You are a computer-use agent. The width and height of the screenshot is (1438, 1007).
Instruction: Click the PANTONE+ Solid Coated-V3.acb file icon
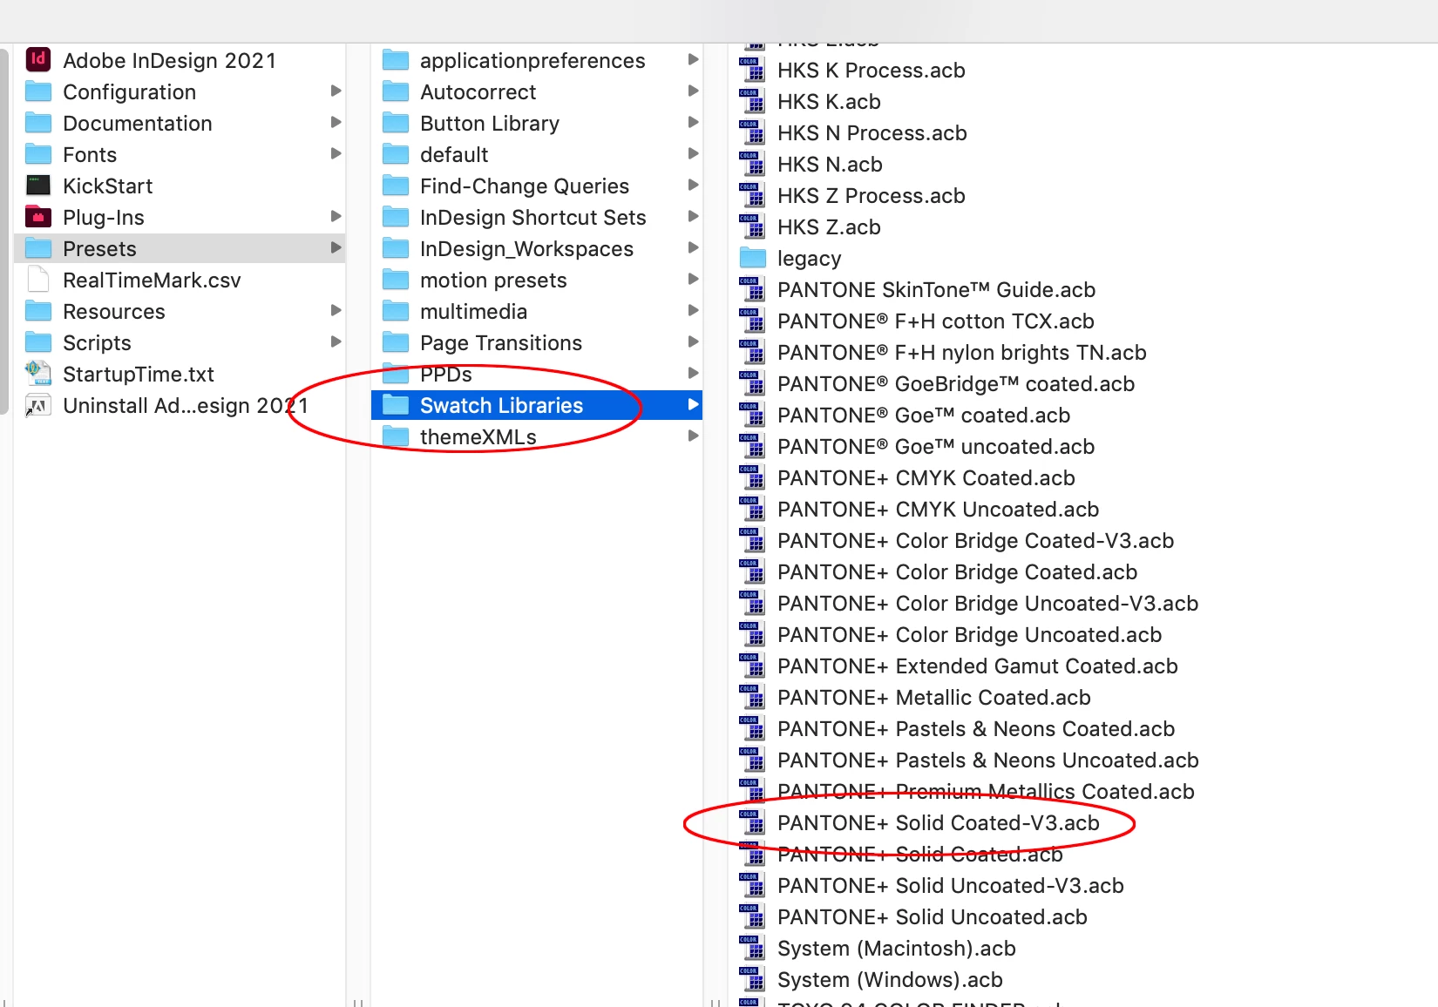(x=753, y=823)
